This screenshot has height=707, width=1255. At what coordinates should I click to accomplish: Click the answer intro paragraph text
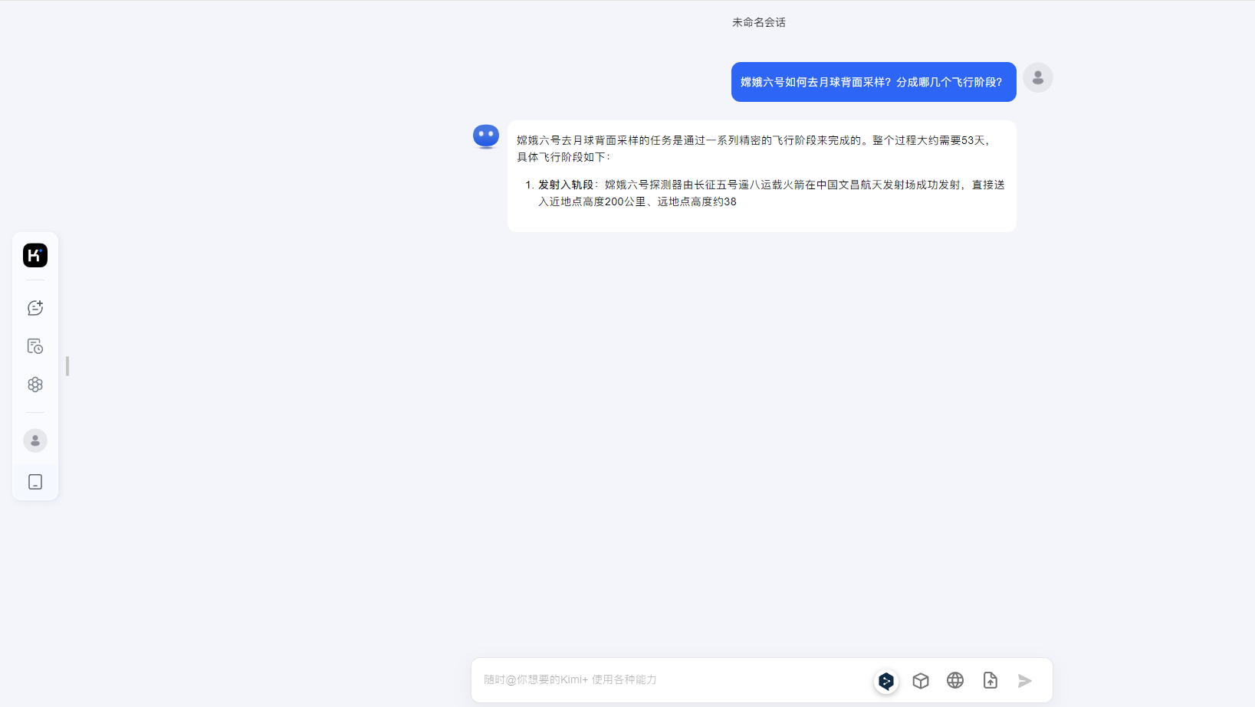coord(755,149)
